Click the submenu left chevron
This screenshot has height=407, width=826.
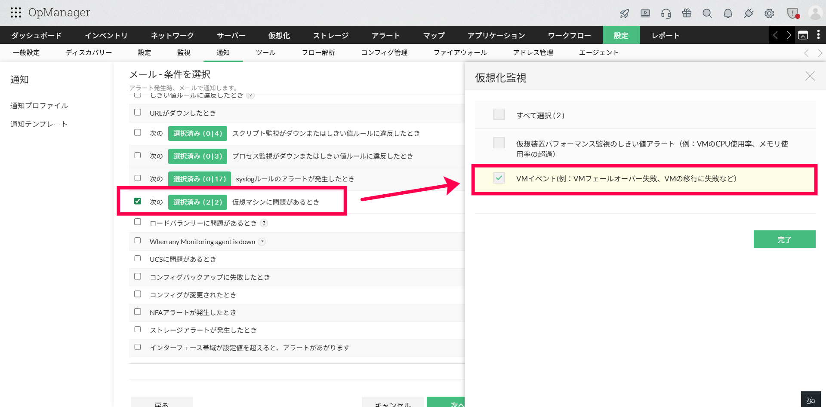806,53
